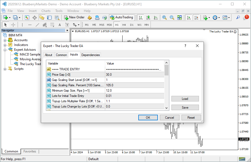Switch chart to candlesticks
The width and height of the screenshot is (251, 162).
coord(148,17)
